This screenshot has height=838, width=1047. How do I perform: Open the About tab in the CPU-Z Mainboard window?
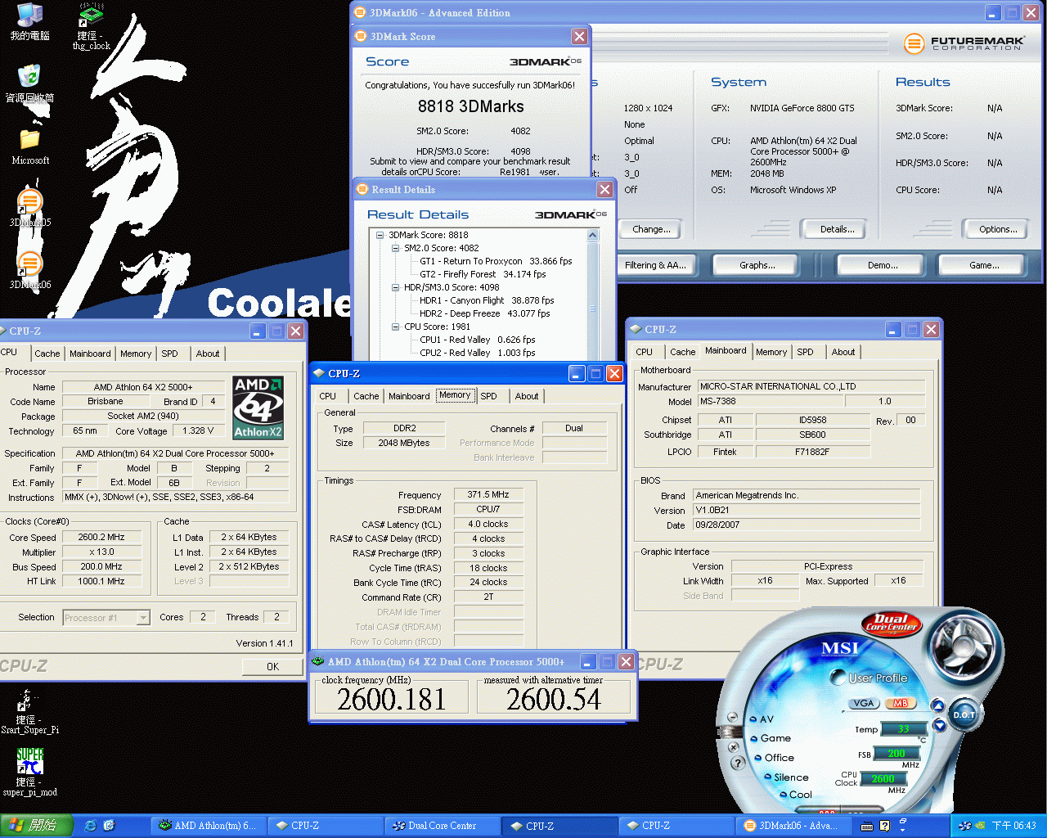pyautogui.click(x=843, y=352)
